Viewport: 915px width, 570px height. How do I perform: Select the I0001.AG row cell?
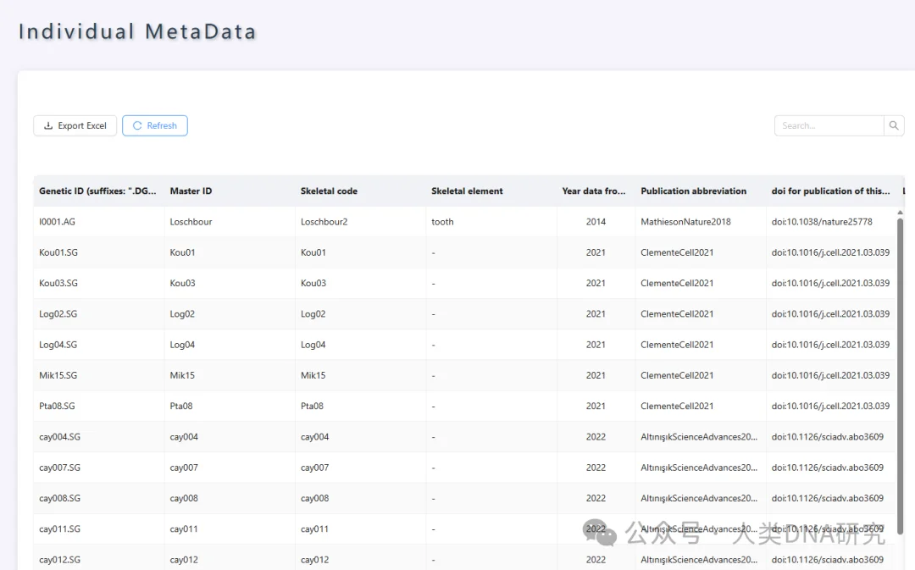(98, 222)
